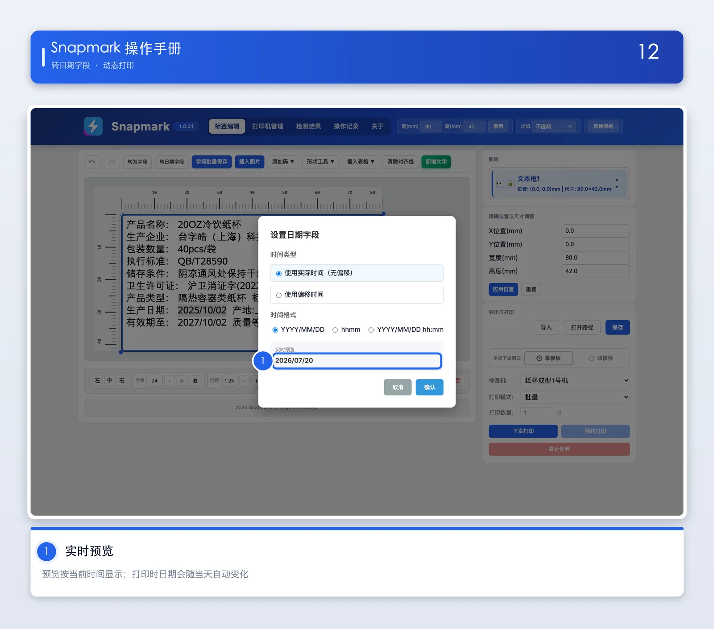Click the 导入 button

tap(546, 328)
